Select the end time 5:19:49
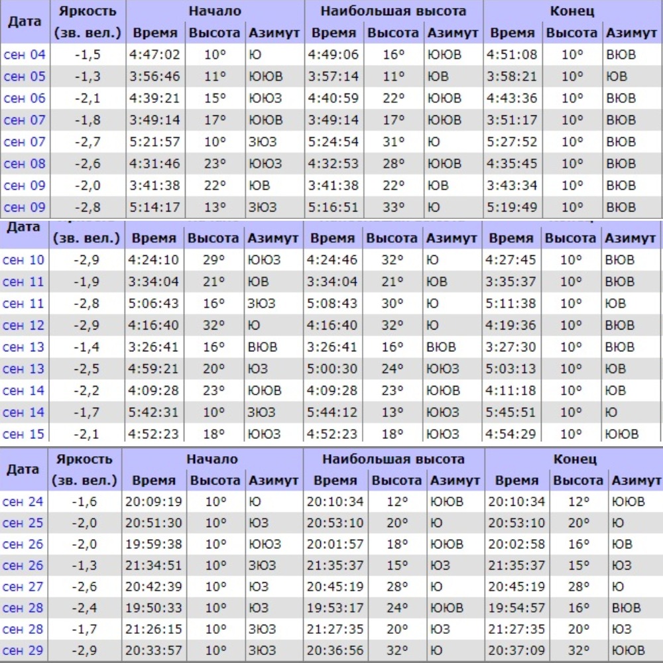Image resolution: width=663 pixels, height=663 pixels. click(x=512, y=207)
